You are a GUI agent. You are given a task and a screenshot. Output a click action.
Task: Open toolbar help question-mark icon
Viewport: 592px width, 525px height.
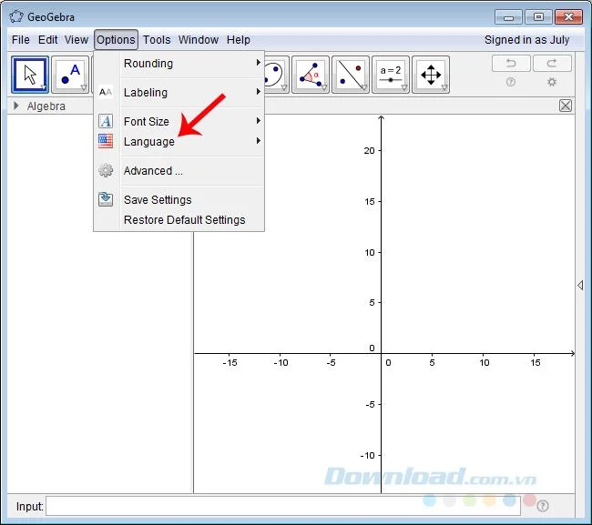511,82
